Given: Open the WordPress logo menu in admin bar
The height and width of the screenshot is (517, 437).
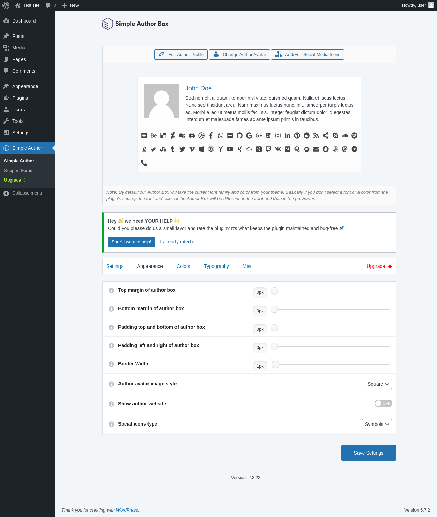Looking at the screenshot, I should [x=6, y=5].
